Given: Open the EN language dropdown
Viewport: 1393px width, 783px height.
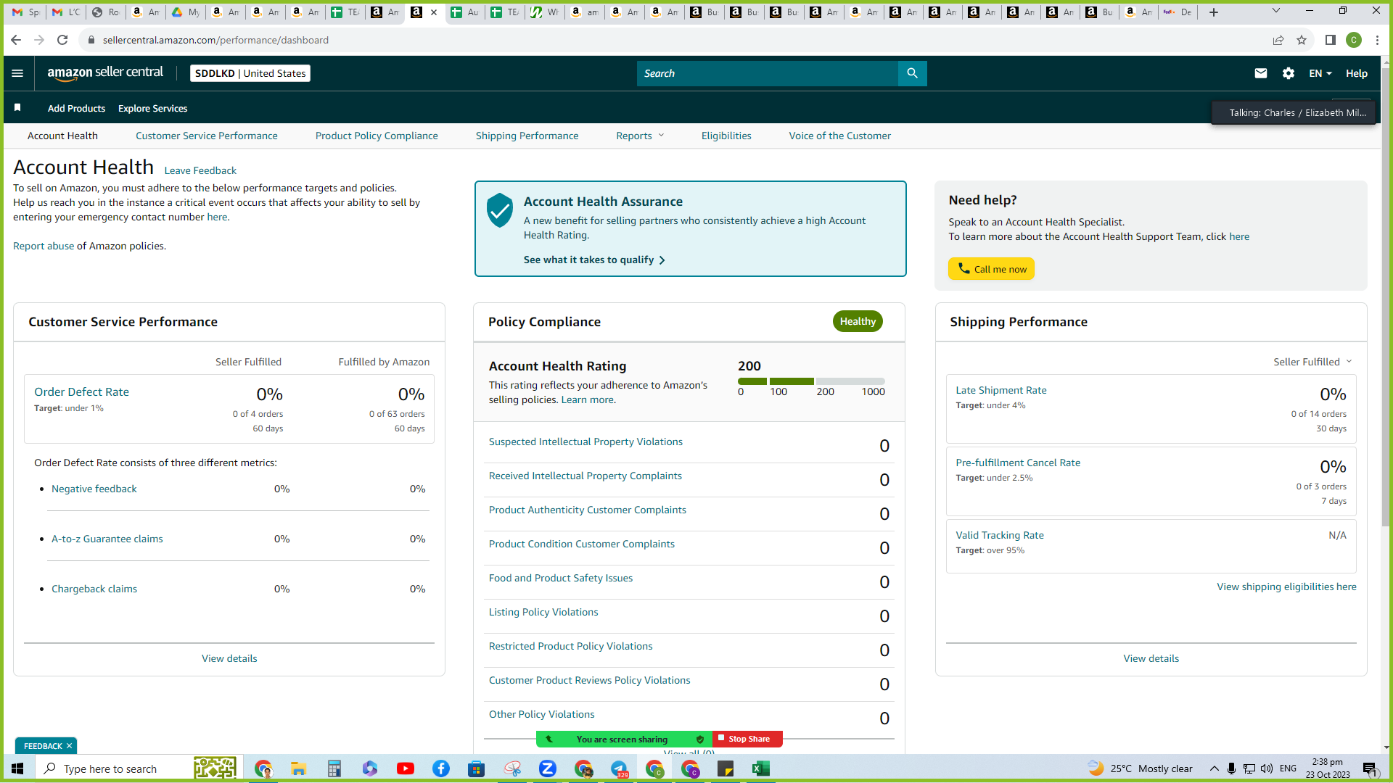Looking at the screenshot, I should point(1320,73).
